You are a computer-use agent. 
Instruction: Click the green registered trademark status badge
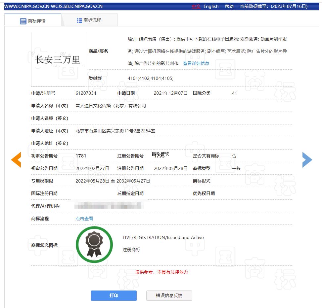94,245
